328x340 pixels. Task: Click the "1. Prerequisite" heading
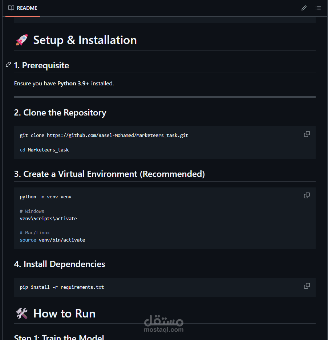41,65
